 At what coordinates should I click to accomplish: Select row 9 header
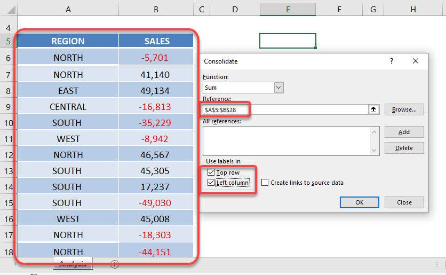pyautogui.click(x=8, y=107)
